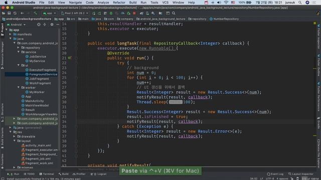Screen dimensions: 321x180
Task: Open the Terminal tool window
Action: point(47,174)
